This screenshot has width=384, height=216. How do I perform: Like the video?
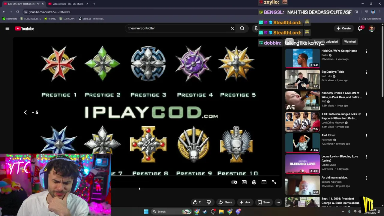point(197,202)
